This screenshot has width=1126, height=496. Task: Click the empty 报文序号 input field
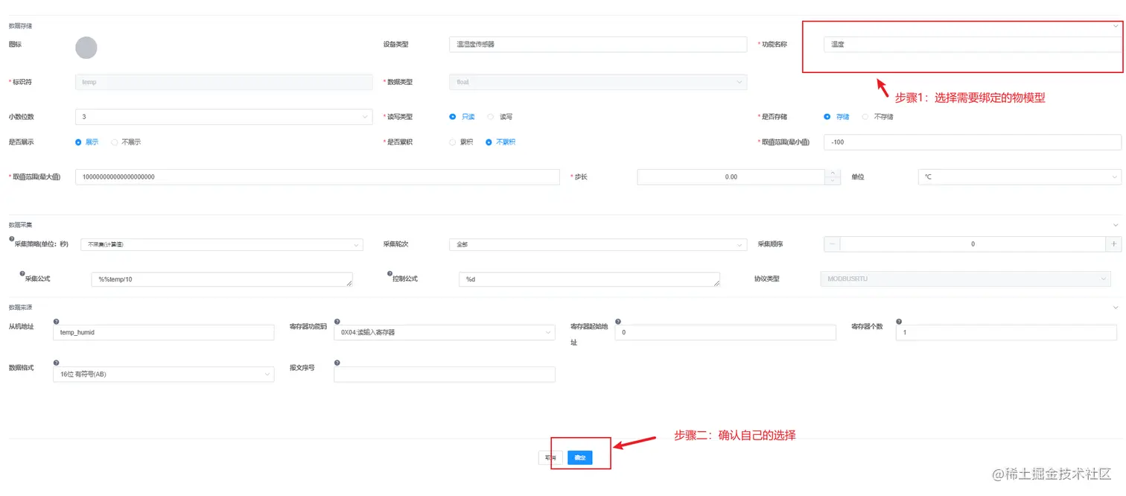445,374
